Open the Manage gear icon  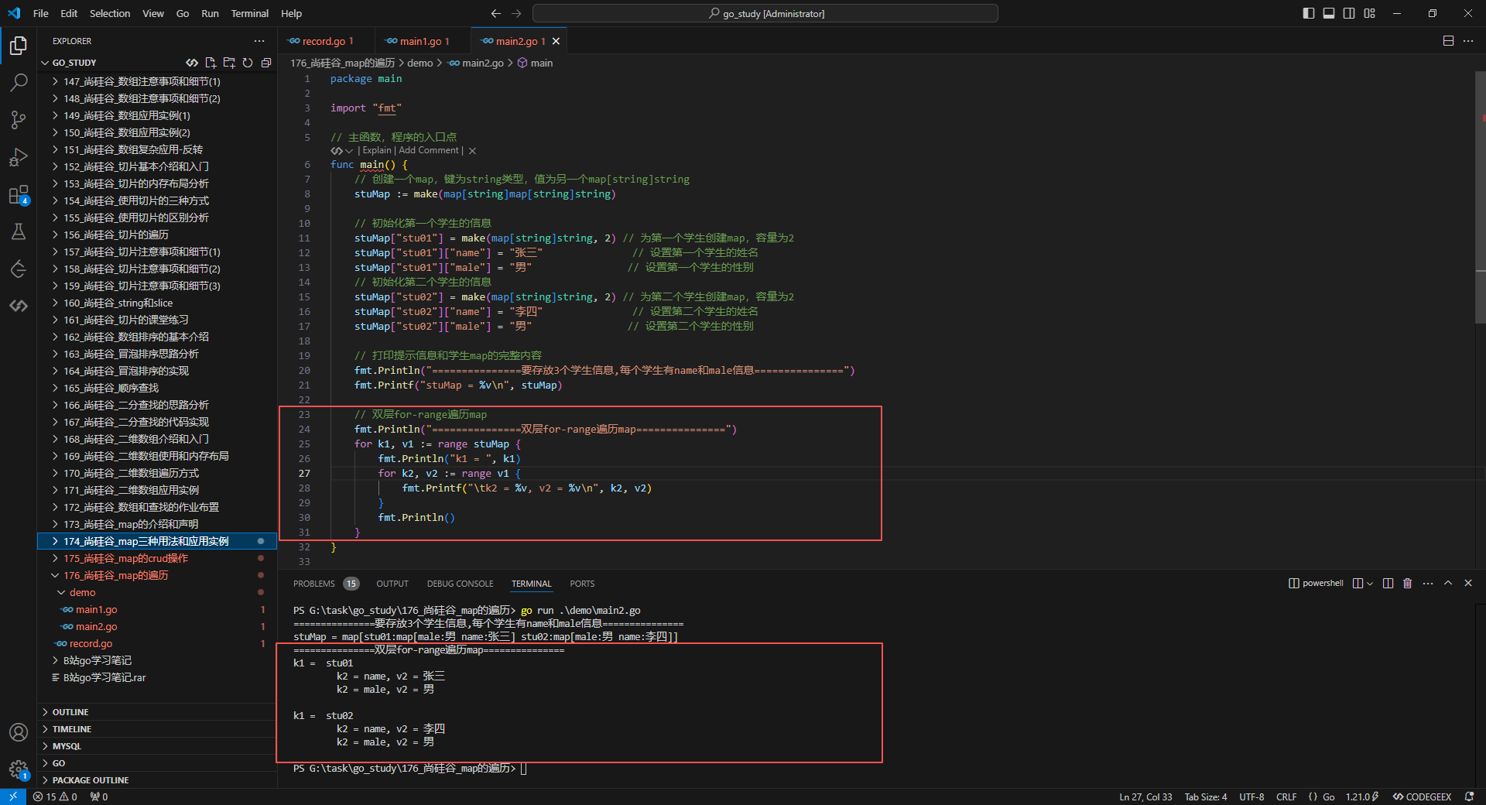click(x=19, y=769)
